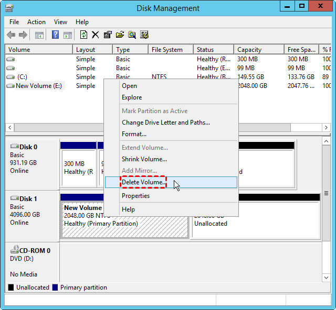Open the File menu
336x310 pixels.
point(14,22)
